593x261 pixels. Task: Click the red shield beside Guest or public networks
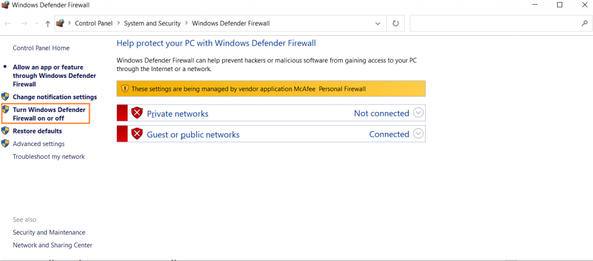coord(137,134)
